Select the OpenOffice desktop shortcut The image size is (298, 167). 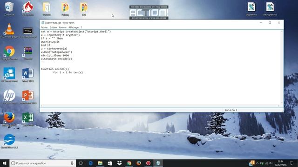click(x=9, y=141)
